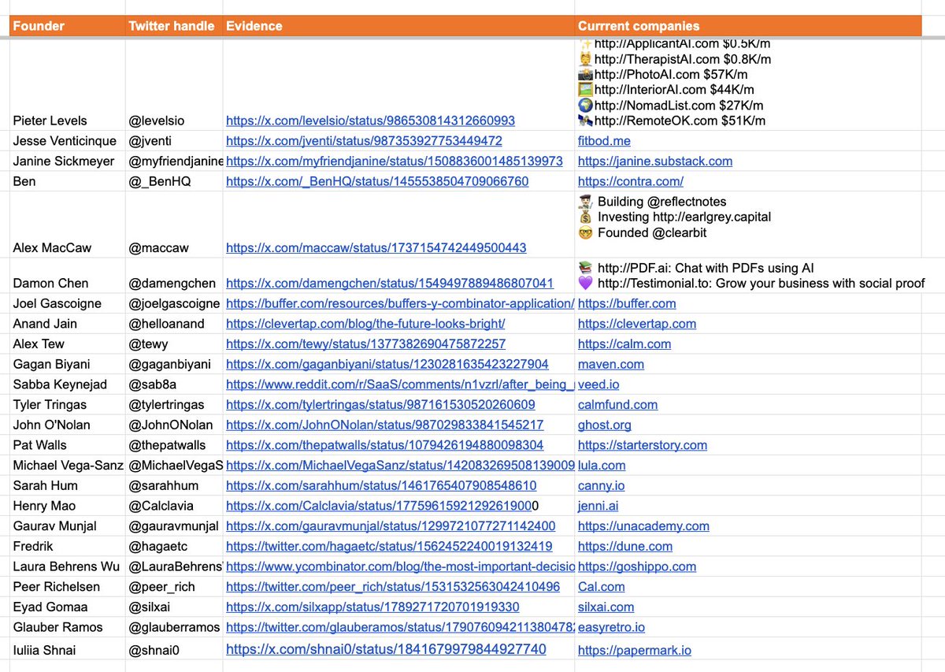The image size is (945, 672).
Task: Select the Pieter Levels founder cell
Action: (67, 84)
